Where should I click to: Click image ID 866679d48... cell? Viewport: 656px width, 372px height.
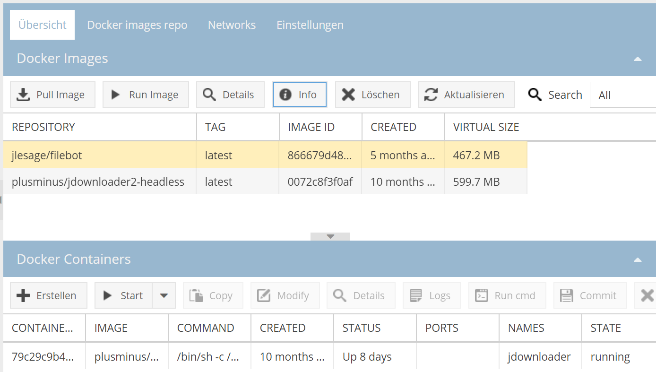(320, 155)
